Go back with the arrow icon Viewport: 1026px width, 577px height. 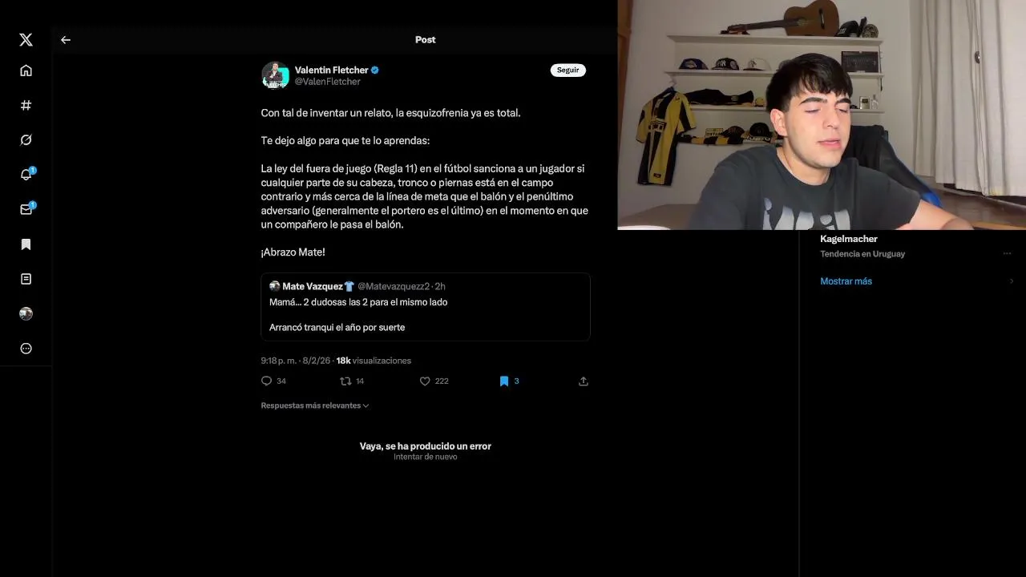point(66,39)
